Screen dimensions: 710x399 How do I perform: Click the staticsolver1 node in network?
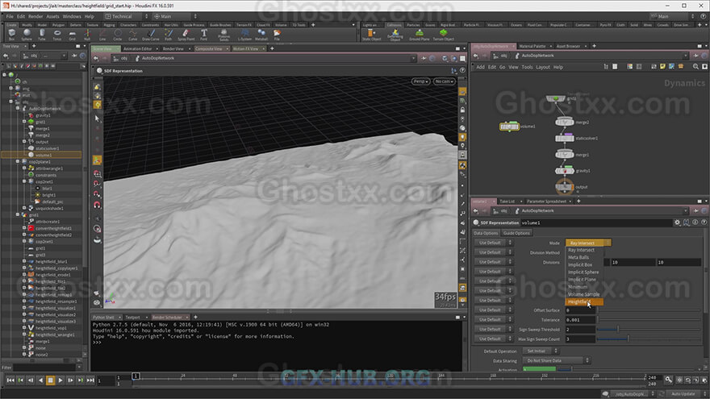click(x=565, y=138)
